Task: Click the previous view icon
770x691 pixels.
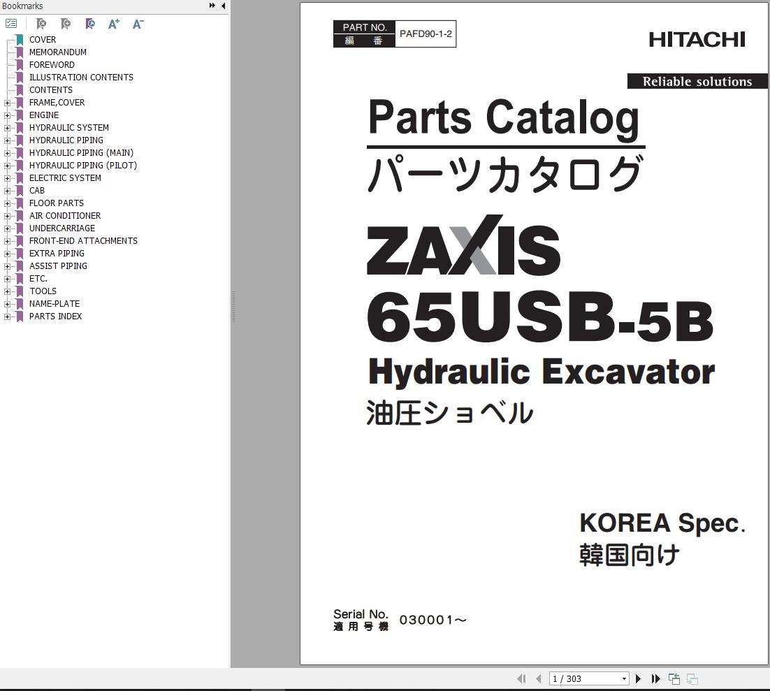Action: (674, 678)
